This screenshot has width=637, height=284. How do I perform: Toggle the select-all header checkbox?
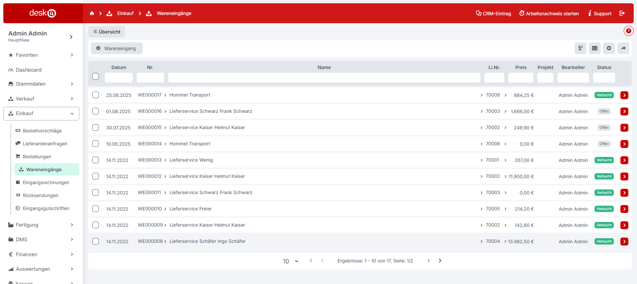tap(96, 76)
